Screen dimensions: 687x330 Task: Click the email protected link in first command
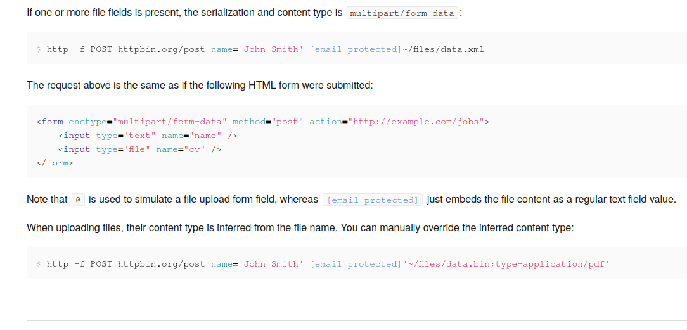click(x=356, y=49)
